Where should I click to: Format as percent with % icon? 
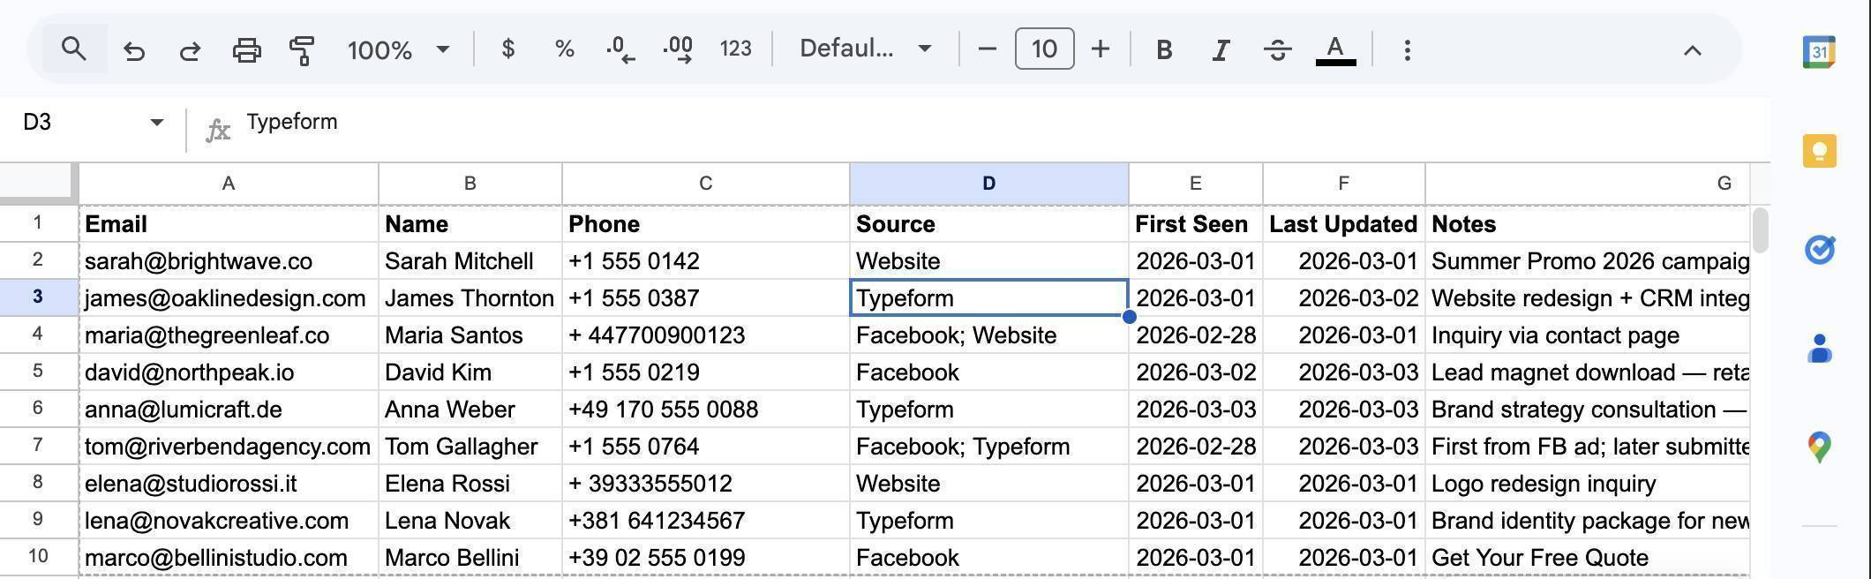pos(564,49)
